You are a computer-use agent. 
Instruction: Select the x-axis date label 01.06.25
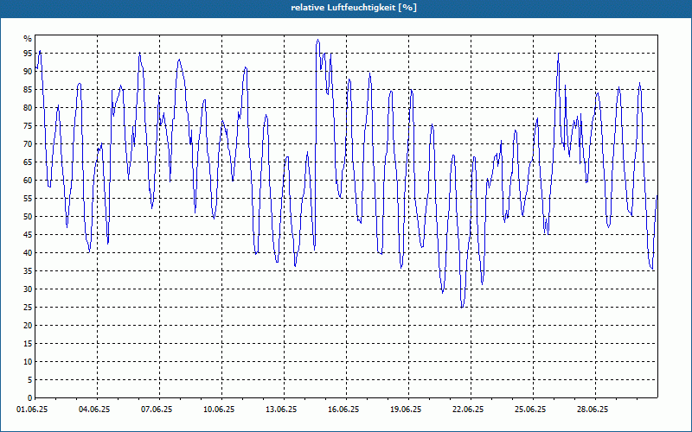click(32, 410)
